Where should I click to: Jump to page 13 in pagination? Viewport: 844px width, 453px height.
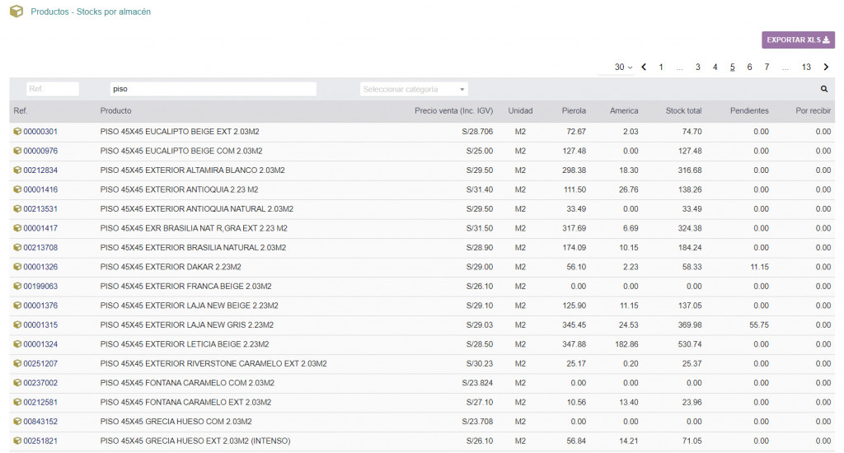[806, 68]
